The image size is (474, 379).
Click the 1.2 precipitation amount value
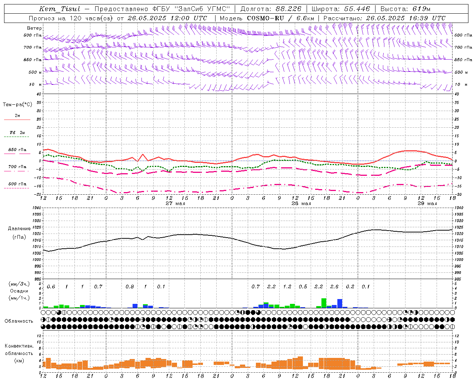tap(287, 287)
